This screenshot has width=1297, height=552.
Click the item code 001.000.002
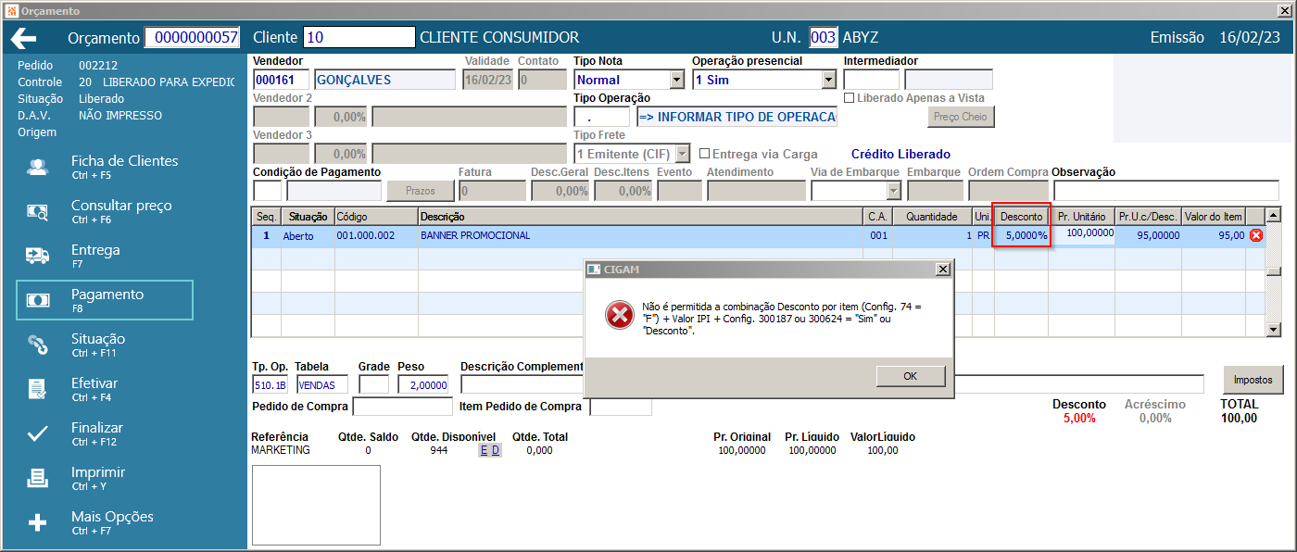point(376,235)
